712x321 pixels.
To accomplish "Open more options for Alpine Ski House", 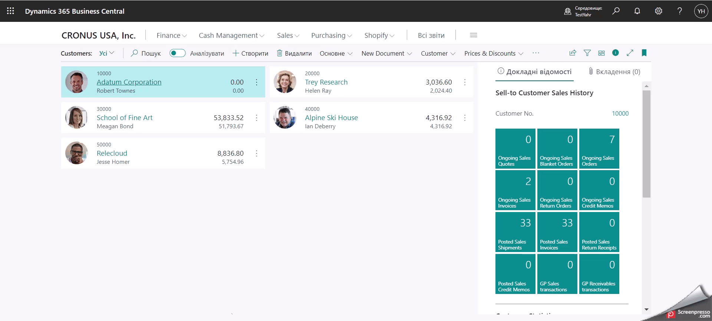I will click(x=465, y=118).
